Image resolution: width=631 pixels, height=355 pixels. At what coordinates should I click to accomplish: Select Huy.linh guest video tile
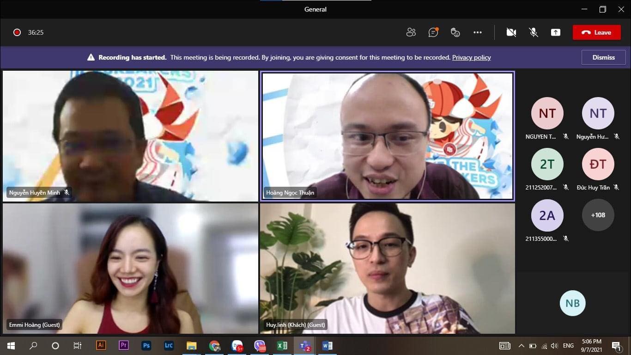pos(388,269)
